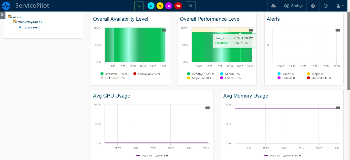The height and width of the screenshot is (160, 350).
Task: Toggle the Major legend in Performance chart
Action: pyautogui.click(x=200, y=78)
